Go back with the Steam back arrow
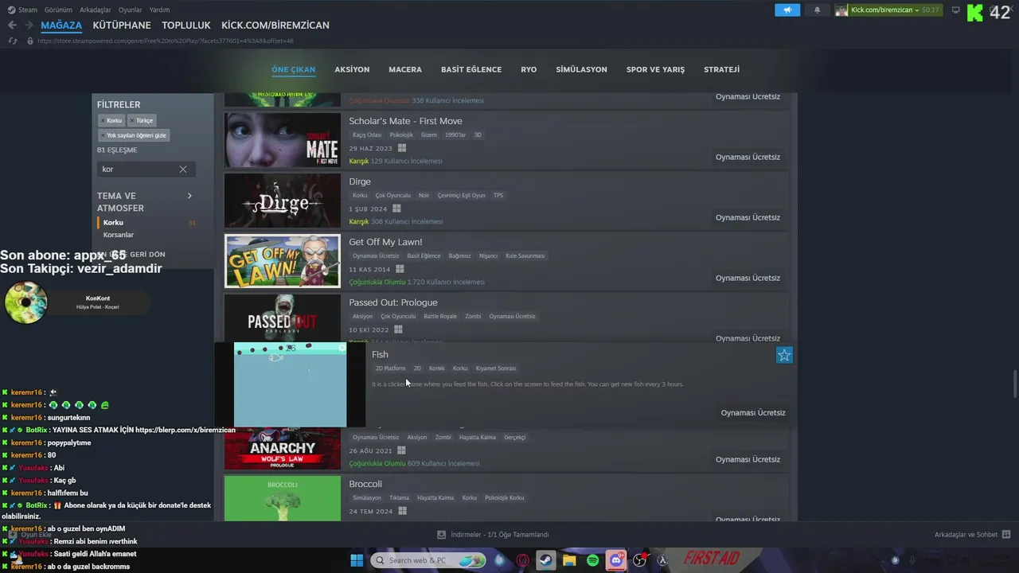The image size is (1019, 573). [x=12, y=25]
